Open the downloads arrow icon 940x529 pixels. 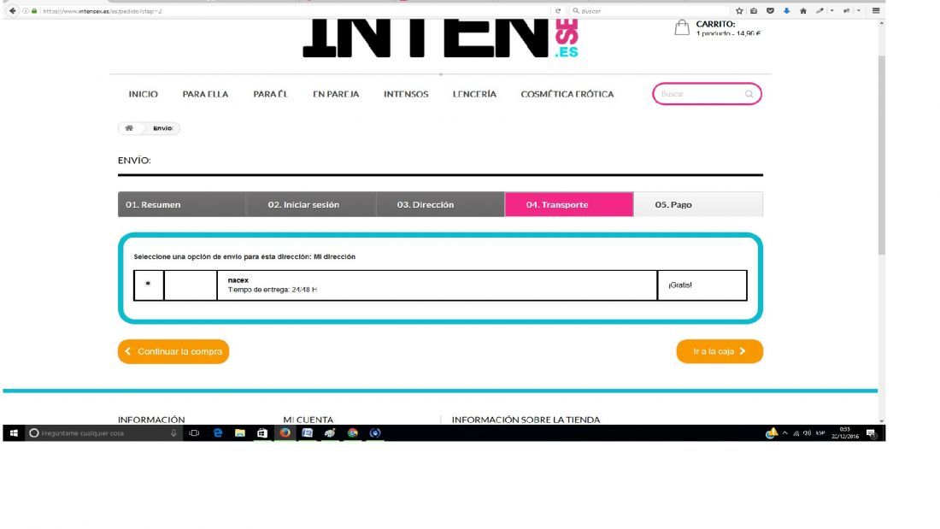click(x=786, y=11)
